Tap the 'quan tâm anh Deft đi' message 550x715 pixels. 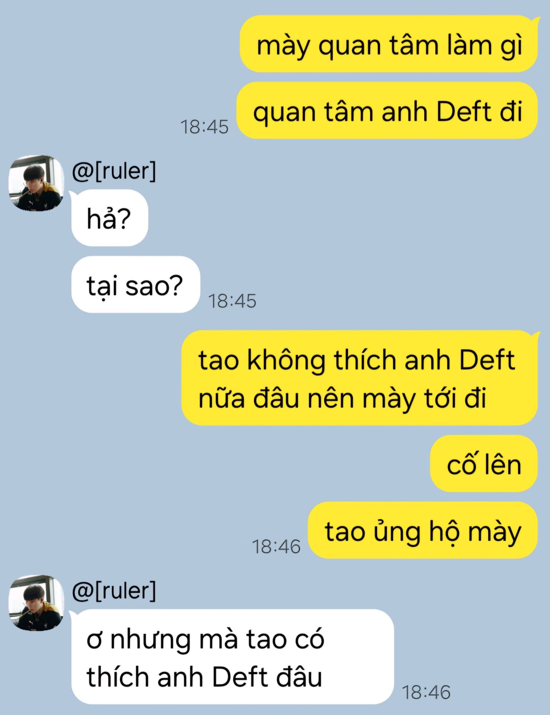click(x=387, y=111)
